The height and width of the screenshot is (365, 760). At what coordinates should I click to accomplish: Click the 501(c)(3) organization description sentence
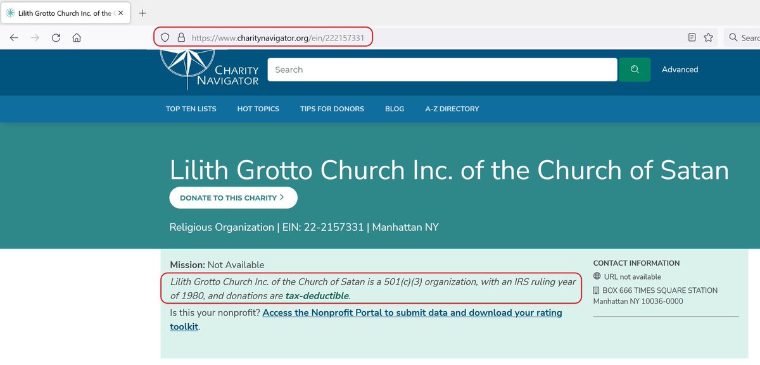pos(373,288)
